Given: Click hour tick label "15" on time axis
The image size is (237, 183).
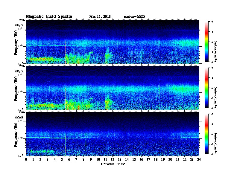Looking at the screenshot, I should (x=134, y=159).
